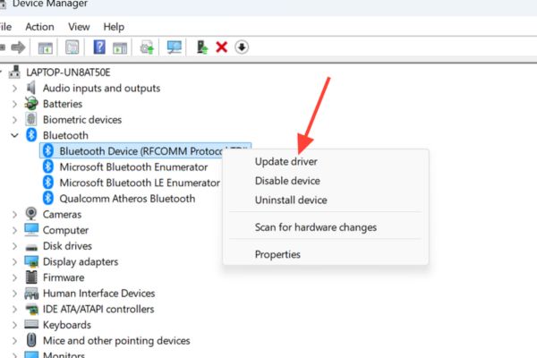Screen dimensions: 537x358
Task: Open the View menu
Action: pyautogui.click(x=79, y=27)
